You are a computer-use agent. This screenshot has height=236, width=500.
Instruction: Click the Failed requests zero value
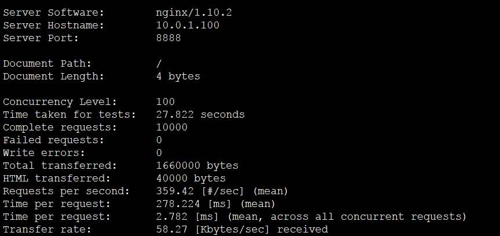tap(159, 140)
